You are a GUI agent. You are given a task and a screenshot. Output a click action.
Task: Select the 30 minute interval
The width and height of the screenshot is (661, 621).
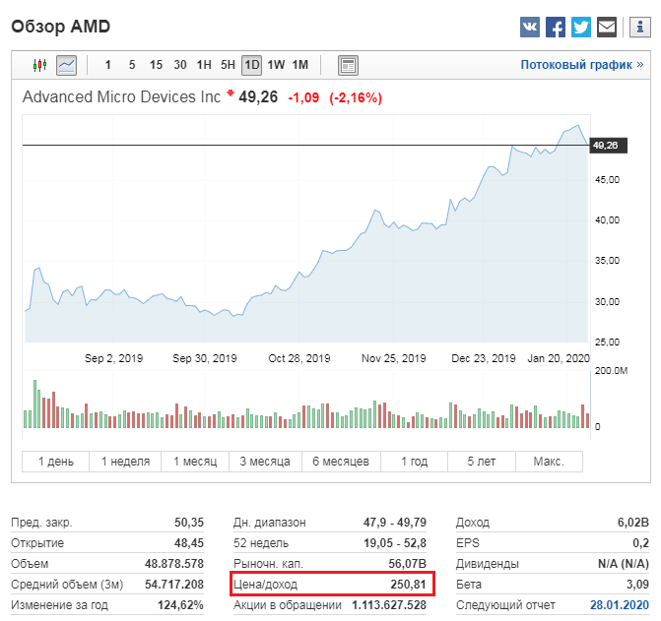pyautogui.click(x=180, y=65)
